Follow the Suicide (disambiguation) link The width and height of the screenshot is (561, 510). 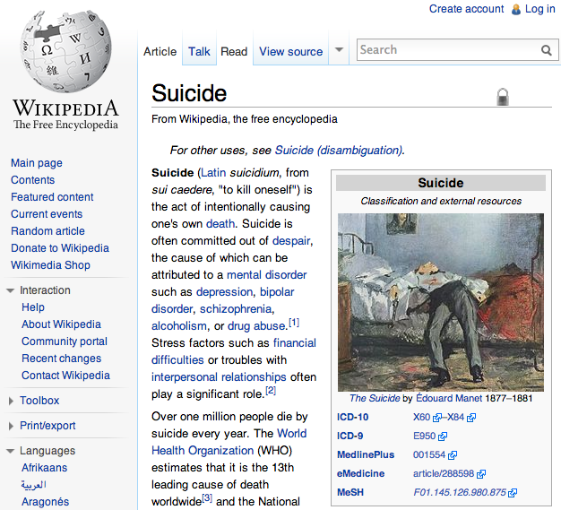pos(338,150)
